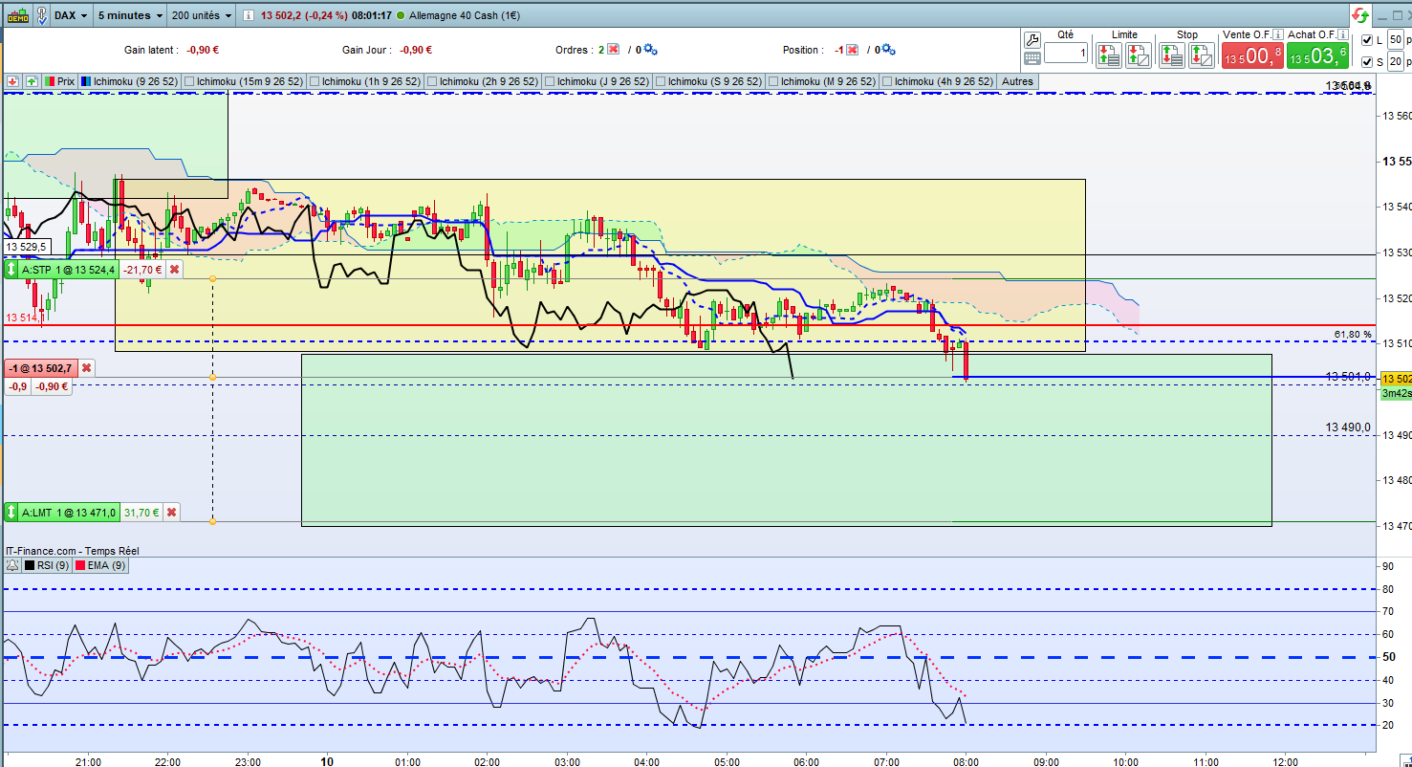Open the DAX instrument dropdown

click(x=72, y=15)
